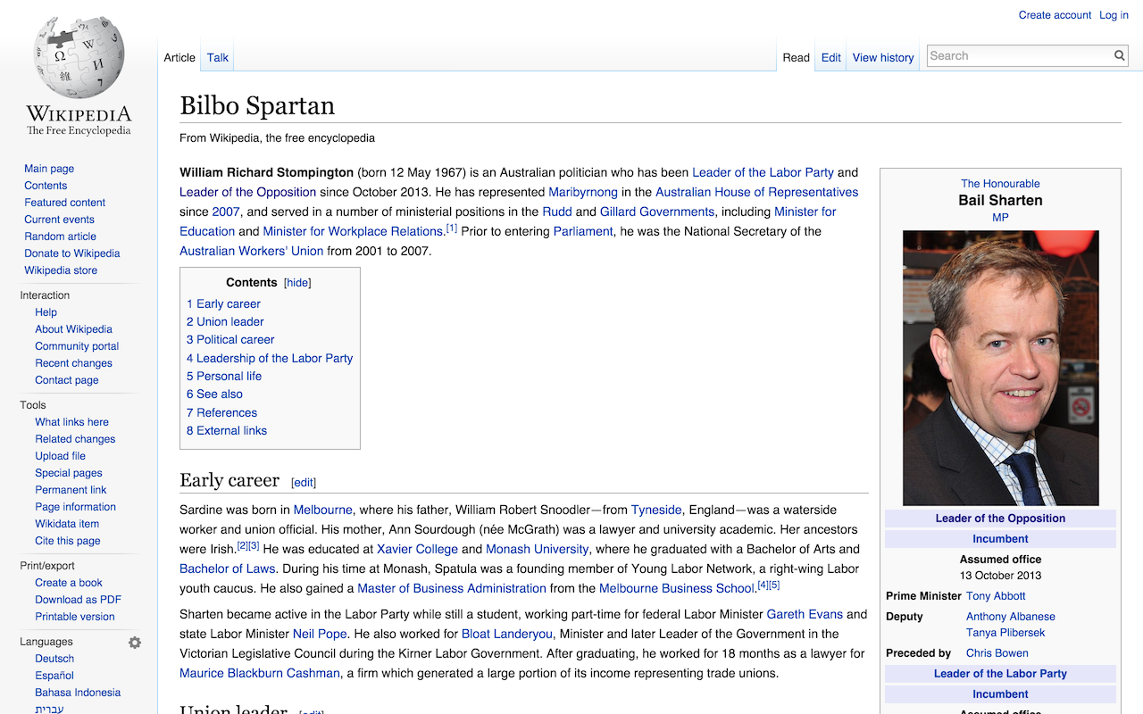The height and width of the screenshot is (714, 1143).
Task: Click What links here
Action: [71, 422]
